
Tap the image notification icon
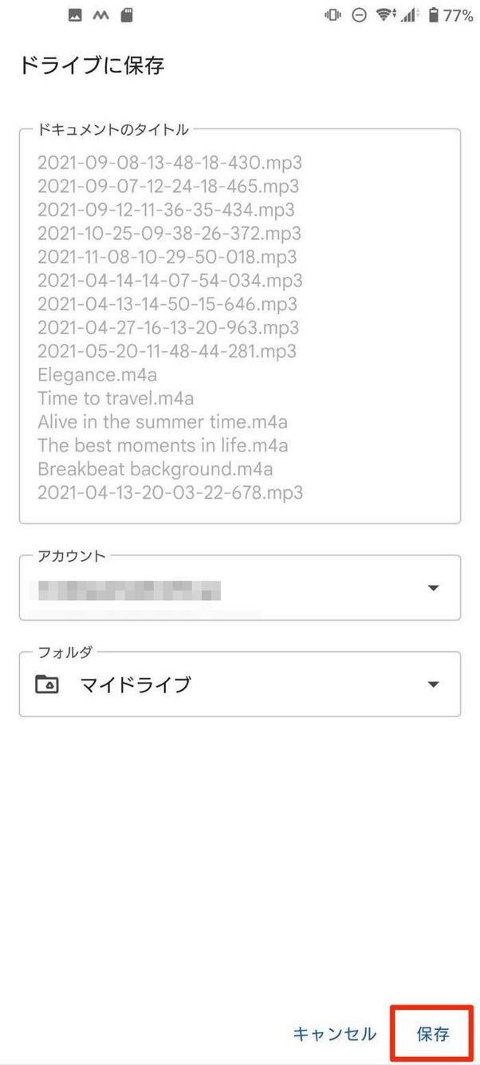click(x=75, y=14)
